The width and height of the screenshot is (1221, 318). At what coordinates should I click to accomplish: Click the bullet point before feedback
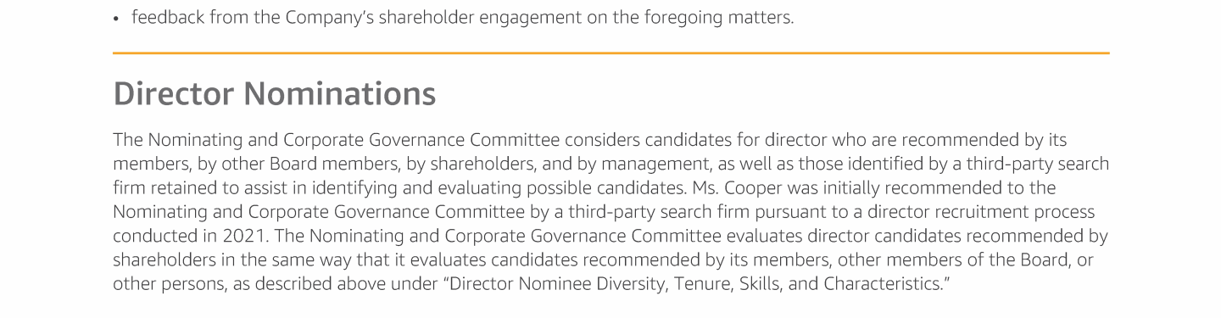(x=117, y=19)
